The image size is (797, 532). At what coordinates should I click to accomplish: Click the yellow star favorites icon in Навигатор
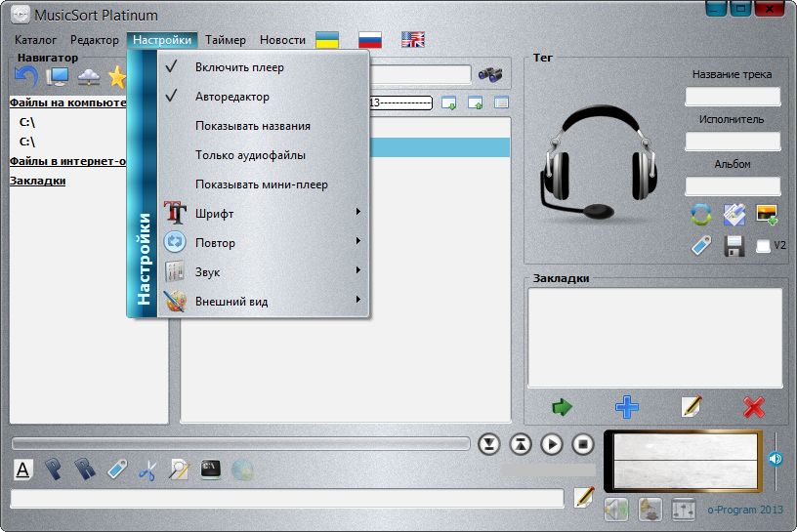click(117, 76)
